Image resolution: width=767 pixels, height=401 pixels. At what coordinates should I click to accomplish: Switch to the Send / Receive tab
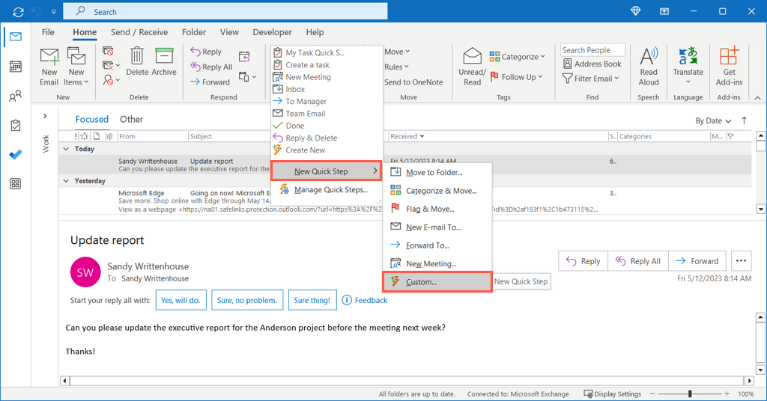click(x=139, y=32)
